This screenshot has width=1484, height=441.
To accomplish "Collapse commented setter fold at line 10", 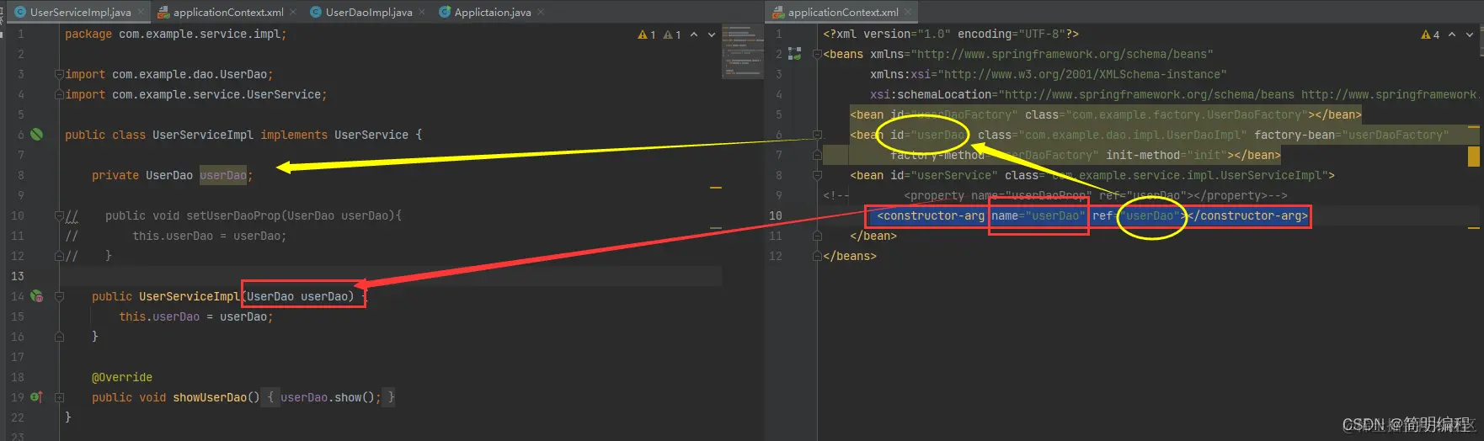I will tap(59, 215).
